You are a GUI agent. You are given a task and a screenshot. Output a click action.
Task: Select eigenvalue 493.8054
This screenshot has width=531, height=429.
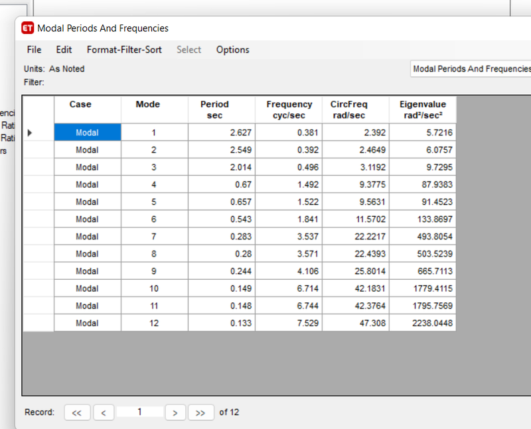click(x=423, y=237)
